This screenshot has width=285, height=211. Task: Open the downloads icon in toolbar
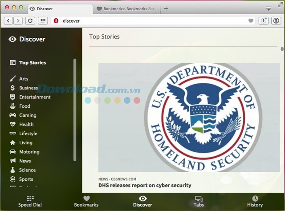tap(263, 20)
